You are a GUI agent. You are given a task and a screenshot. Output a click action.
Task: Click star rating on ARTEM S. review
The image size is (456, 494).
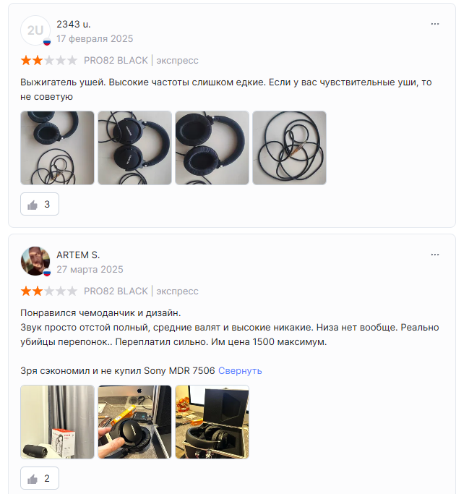tap(48, 291)
